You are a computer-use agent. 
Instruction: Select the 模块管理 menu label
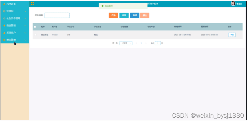[11, 40]
